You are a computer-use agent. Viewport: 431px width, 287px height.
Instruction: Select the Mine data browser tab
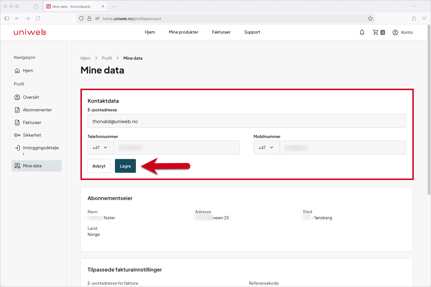click(76, 6)
